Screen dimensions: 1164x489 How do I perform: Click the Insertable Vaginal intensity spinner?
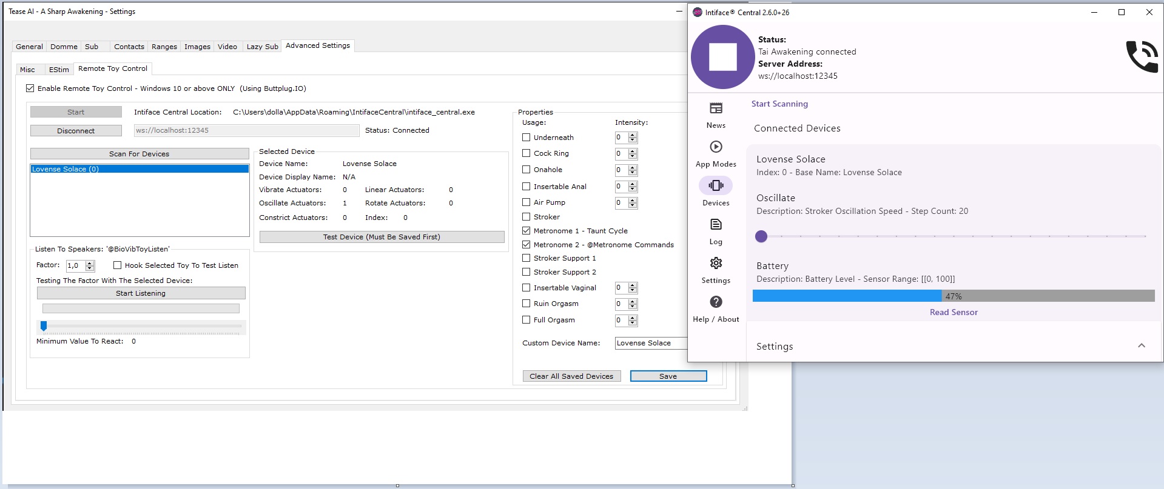point(626,288)
